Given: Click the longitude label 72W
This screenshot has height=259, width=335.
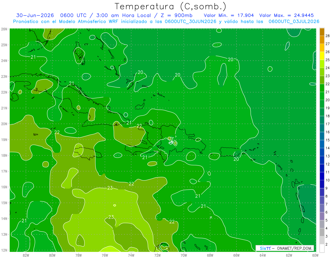Looking at the screenshot, I should coord(157,255).
